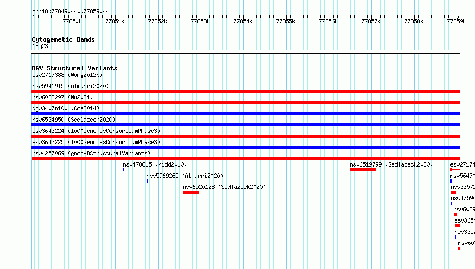Click the red bar under esv3643224
Screen dimensions: 475x269
(x=246, y=136)
